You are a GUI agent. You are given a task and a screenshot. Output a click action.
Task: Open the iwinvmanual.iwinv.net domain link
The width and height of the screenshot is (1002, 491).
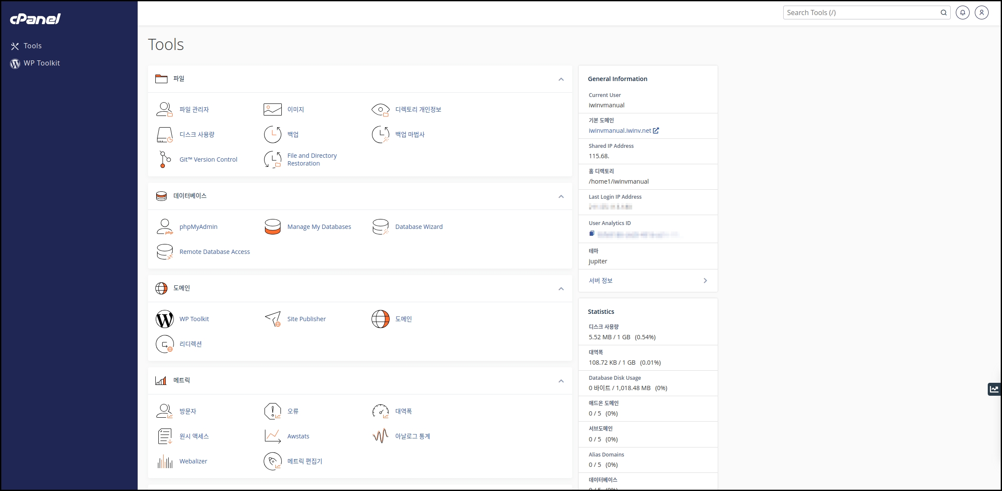(x=620, y=131)
